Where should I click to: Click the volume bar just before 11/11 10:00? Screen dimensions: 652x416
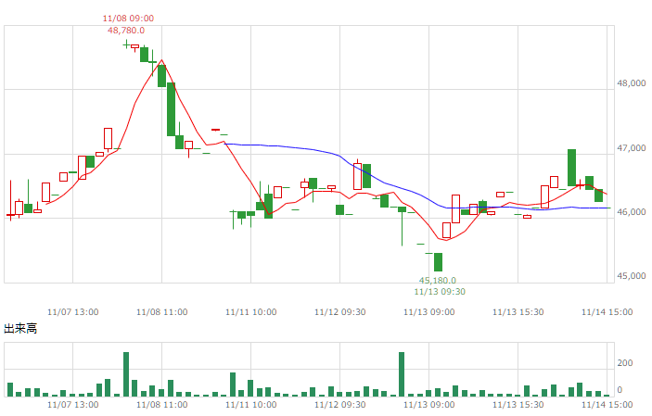241,393
